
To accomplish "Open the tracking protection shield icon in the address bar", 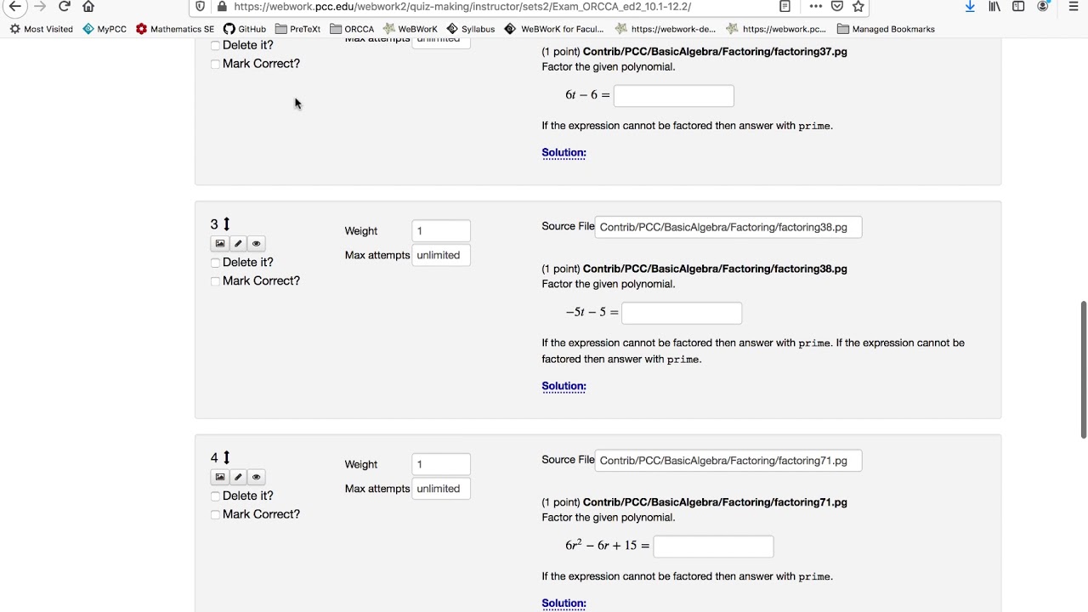I will tap(200, 7).
